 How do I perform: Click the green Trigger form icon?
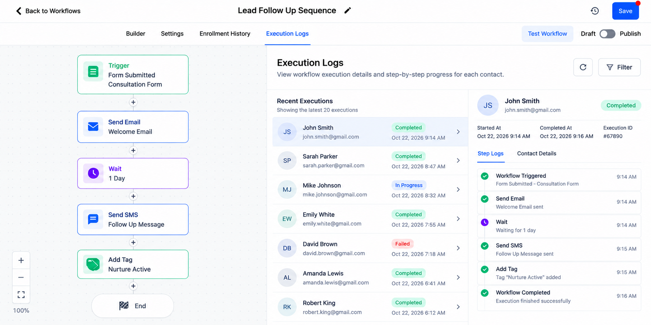point(93,71)
